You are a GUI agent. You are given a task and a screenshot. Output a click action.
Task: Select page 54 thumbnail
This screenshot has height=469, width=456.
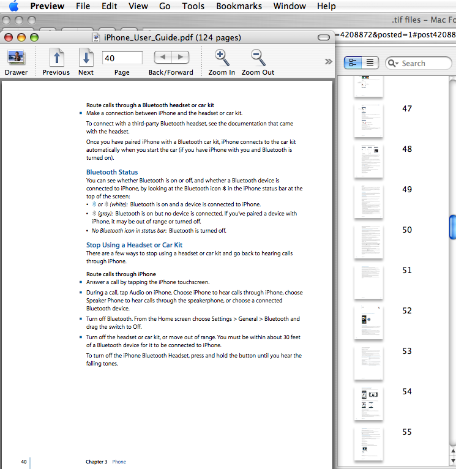[368, 403]
